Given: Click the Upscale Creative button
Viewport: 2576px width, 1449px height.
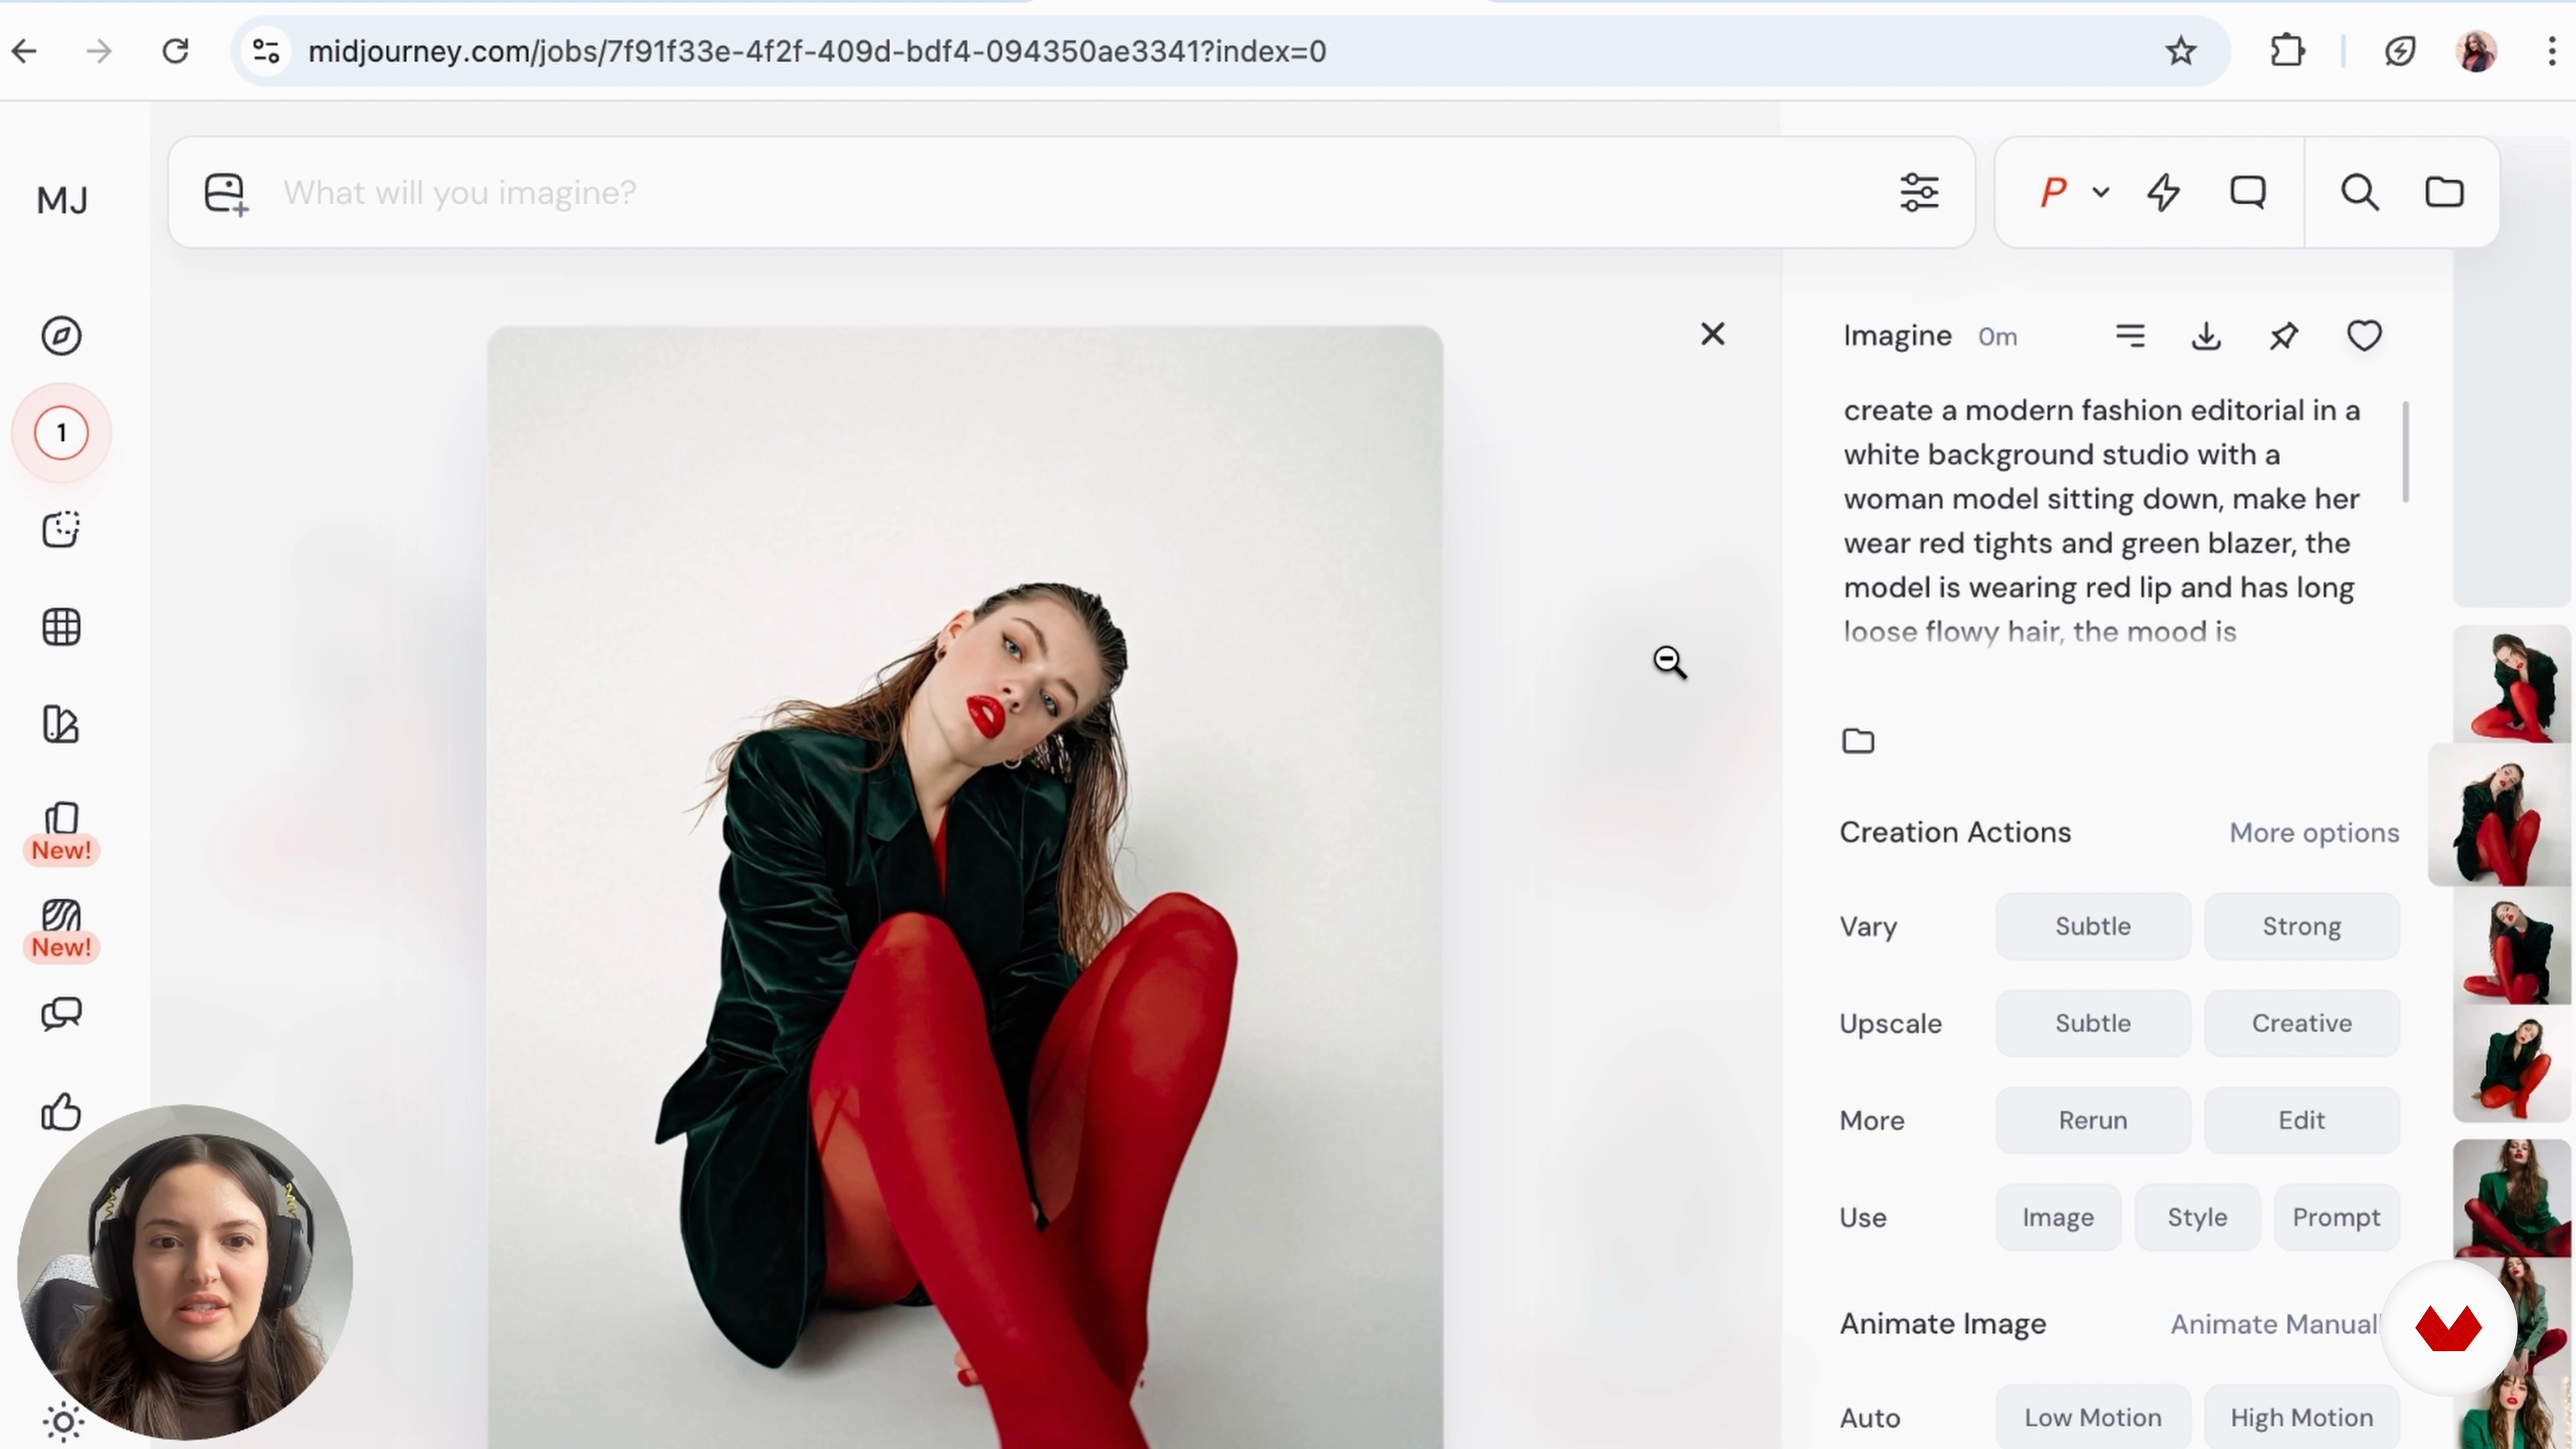Looking at the screenshot, I should tap(2301, 1023).
